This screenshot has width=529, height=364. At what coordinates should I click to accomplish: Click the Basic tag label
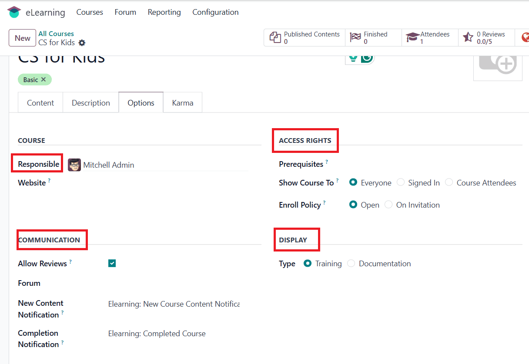[30, 79]
